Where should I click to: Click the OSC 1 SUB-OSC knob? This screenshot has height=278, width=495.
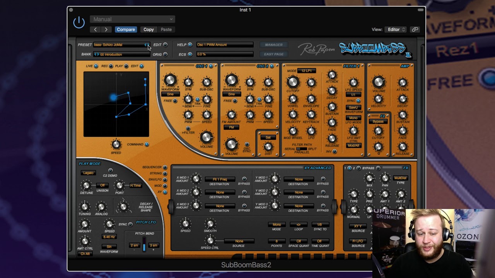tap(207, 82)
